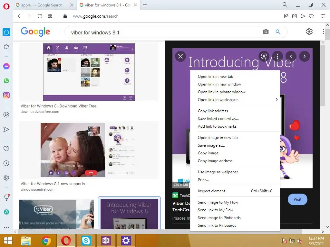The image size is (330, 247).
Task: Choose 'Use image as wallpaper'
Action: 235,172
